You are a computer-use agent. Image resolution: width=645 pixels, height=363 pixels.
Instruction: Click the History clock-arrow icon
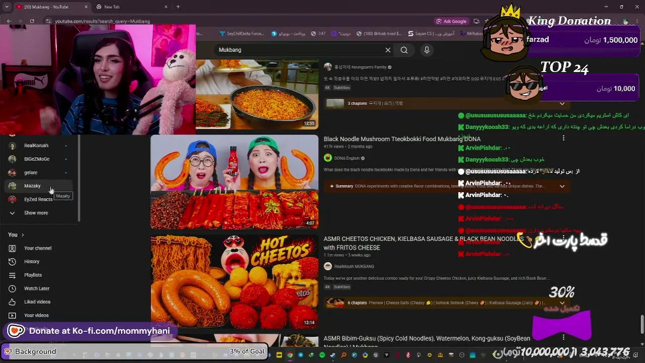13,262
